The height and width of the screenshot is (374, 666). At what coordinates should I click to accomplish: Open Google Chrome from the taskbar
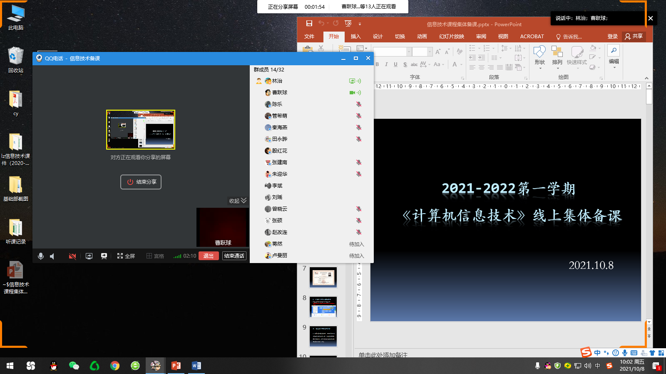(115, 366)
